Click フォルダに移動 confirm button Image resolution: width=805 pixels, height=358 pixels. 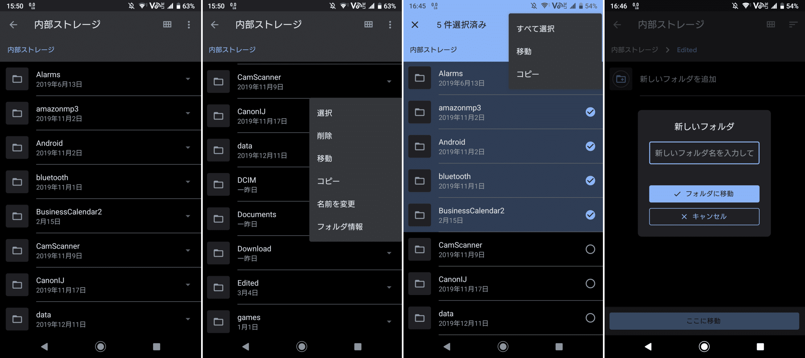point(704,194)
